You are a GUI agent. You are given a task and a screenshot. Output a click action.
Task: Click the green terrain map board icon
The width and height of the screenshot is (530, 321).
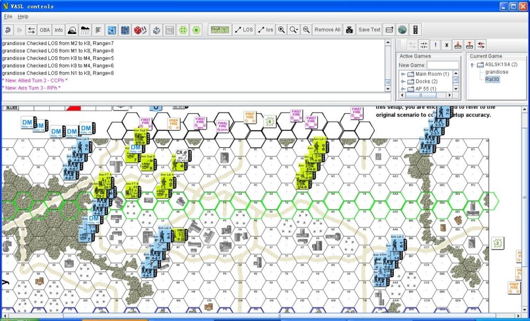220,30
